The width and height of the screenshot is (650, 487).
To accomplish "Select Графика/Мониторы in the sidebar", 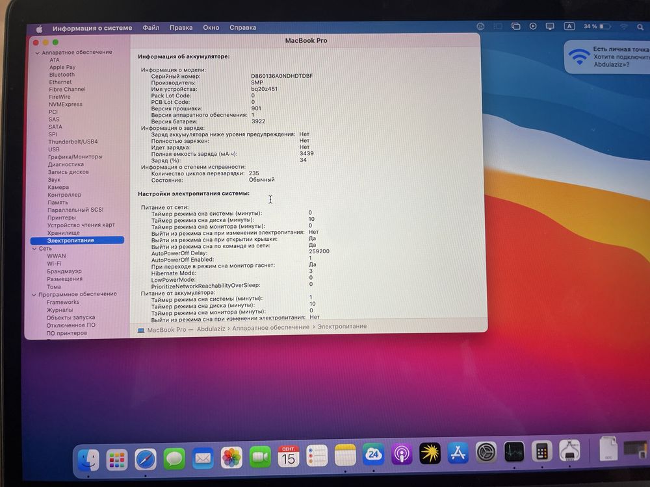I will pyautogui.click(x=75, y=157).
